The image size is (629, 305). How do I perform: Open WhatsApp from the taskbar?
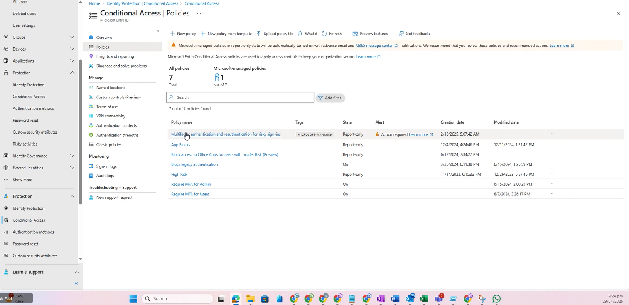click(497, 299)
